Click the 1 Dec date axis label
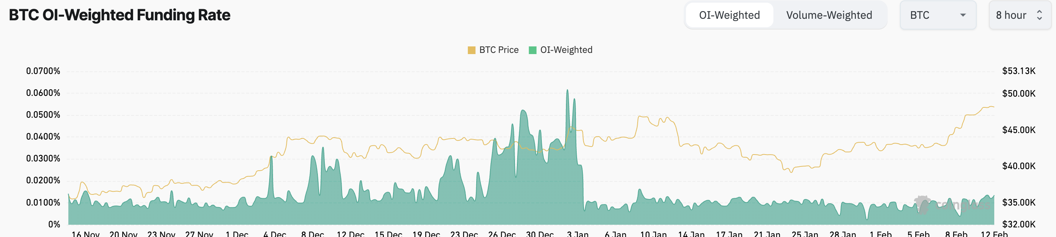The width and height of the screenshot is (1056, 237). click(237, 234)
